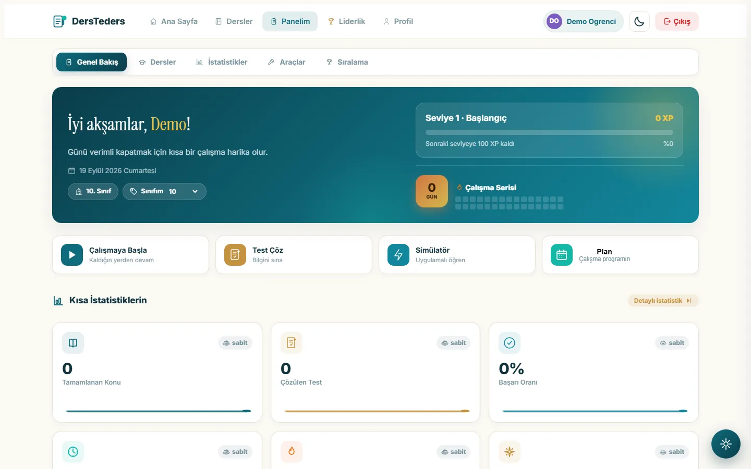751x469 pixels.
Task: Open the Detaylı istatistik link
Action: coord(663,301)
